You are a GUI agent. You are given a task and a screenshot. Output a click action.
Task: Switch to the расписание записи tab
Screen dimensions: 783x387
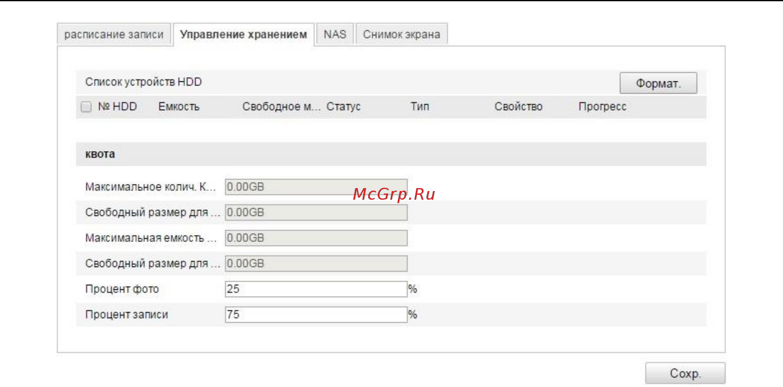click(x=114, y=34)
